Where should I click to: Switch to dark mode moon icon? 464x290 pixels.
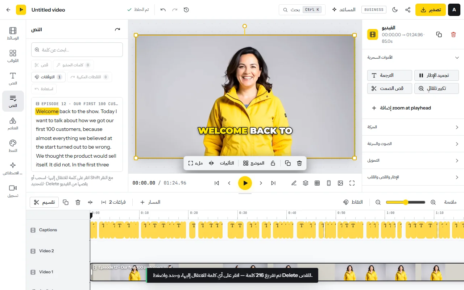tap(395, 10)
